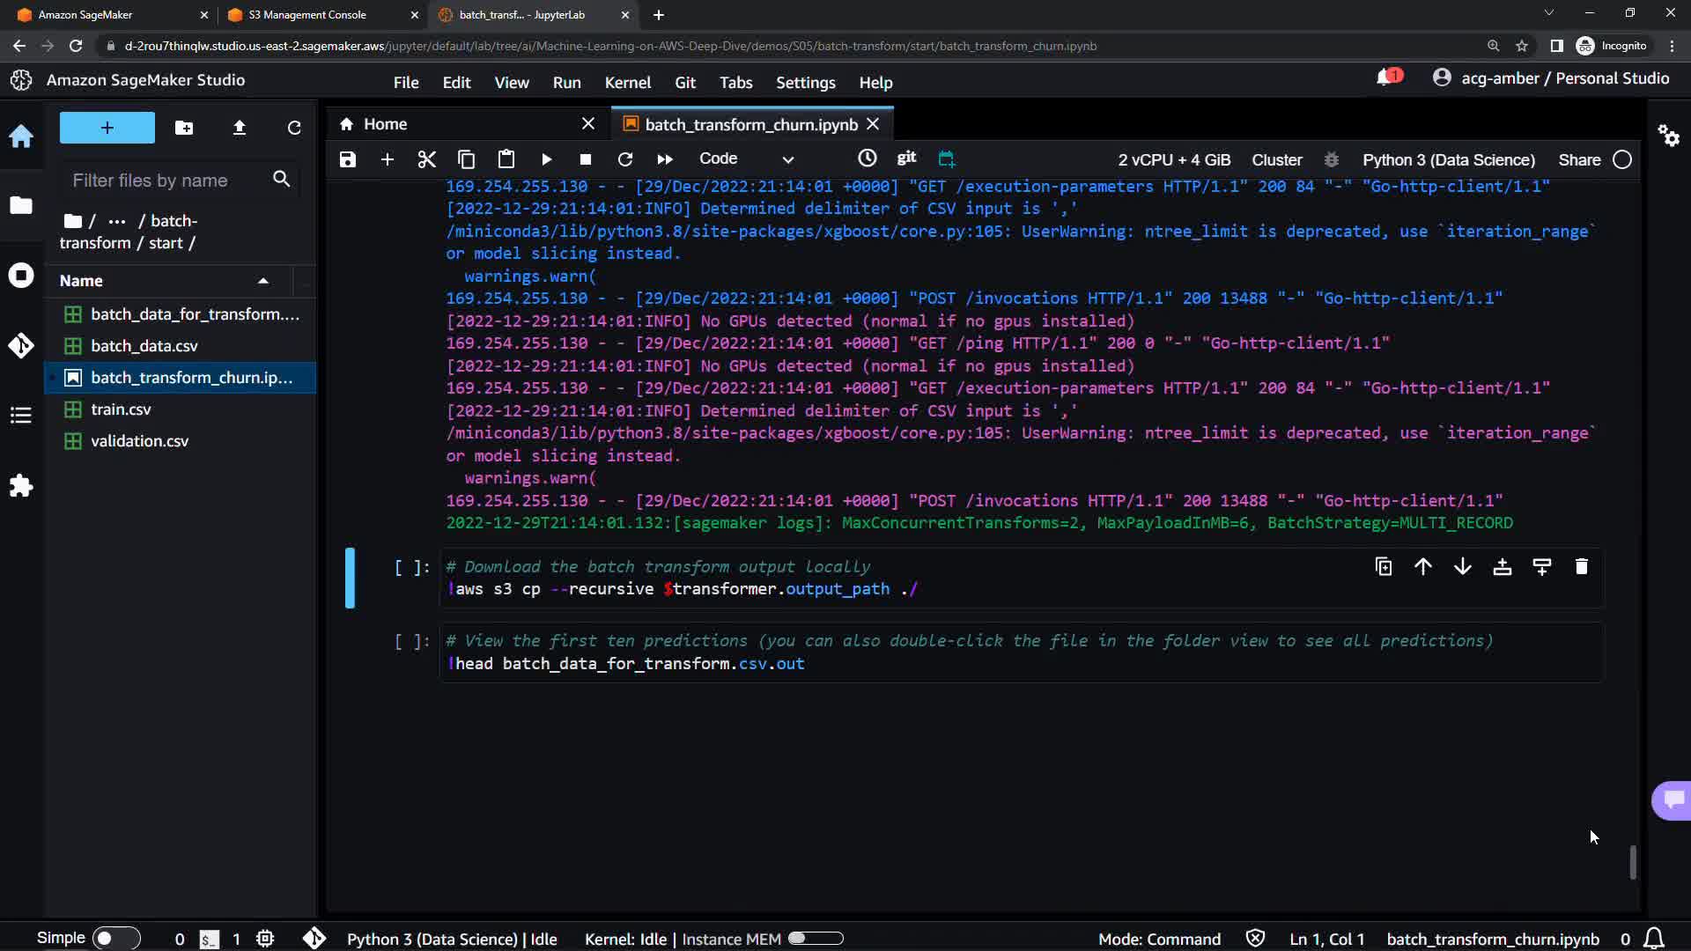The height and width of the screenshot is (951, 1691).
Task: Delete the active cell with trash icon
Action: 1581,567
